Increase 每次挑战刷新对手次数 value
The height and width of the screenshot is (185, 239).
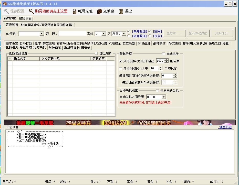[x=175, y=81]
